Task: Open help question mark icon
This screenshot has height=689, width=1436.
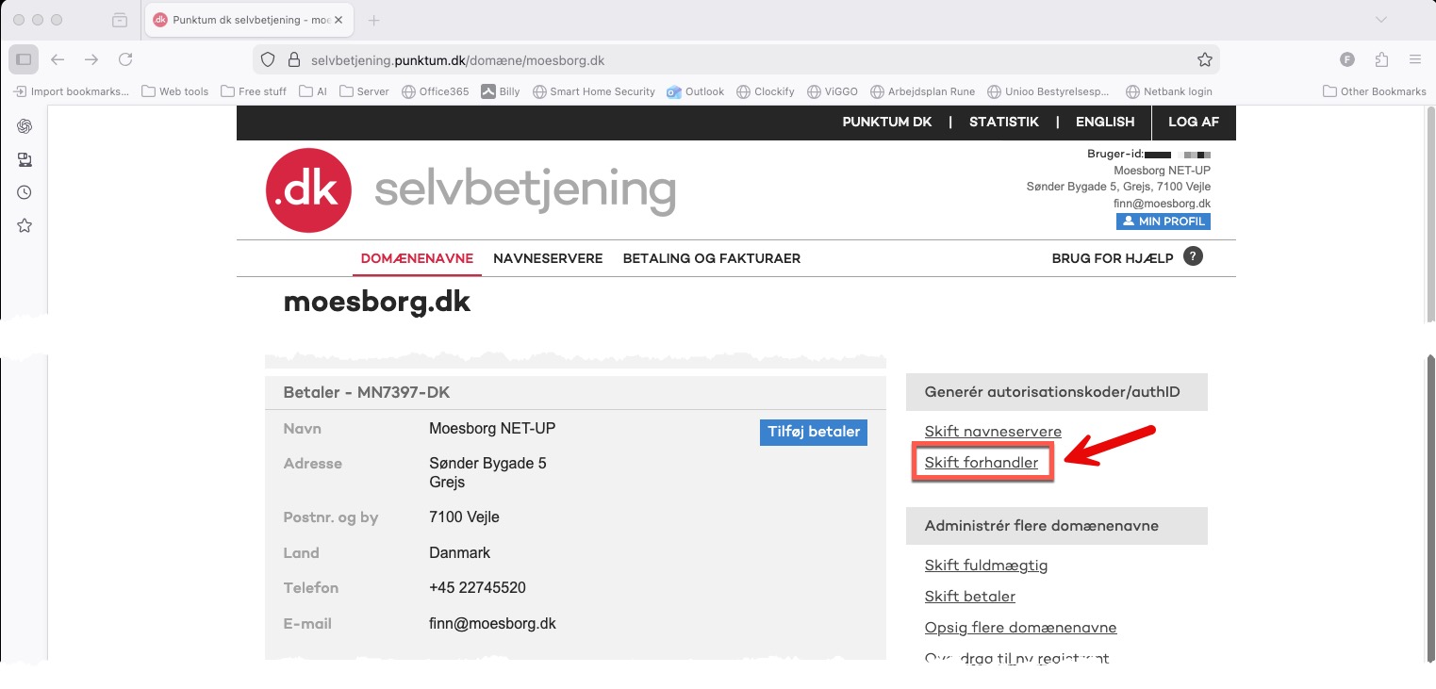Action: tap(1193, 256)
